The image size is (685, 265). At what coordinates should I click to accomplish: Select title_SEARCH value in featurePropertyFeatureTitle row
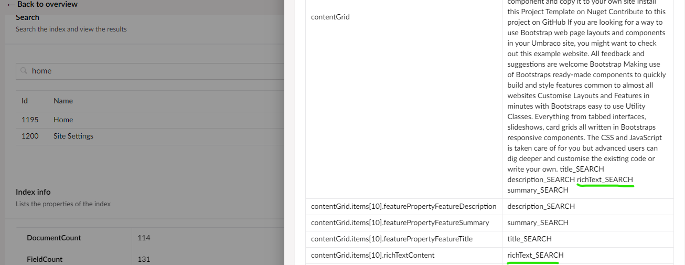(x=530, y=239)
